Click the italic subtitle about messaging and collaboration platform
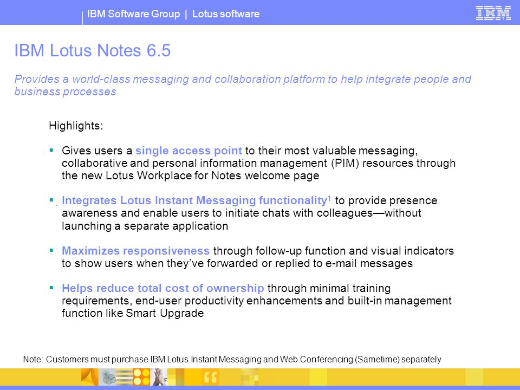Image resolution: width=520 pixels, height=390 pixels. click(243, 85)
